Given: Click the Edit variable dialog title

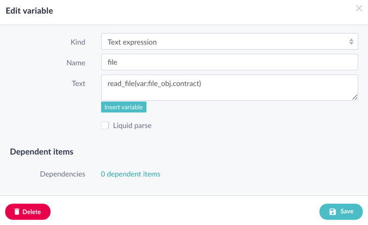Looking at the screenshot, I should (29, 11).
